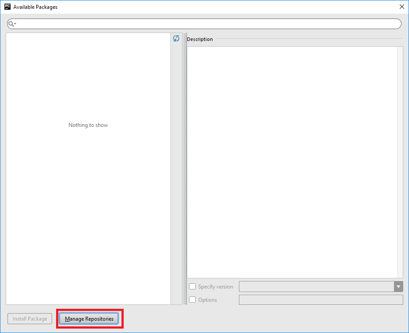
Task: Tick the Options checkbox
Action: click(x=193, y=300)
